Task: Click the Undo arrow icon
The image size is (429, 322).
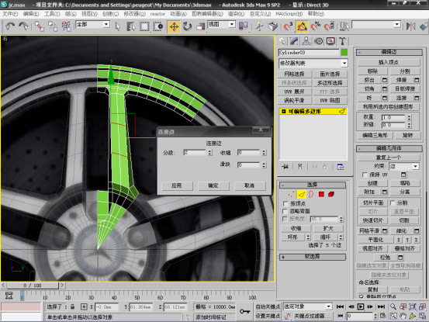Action: point(10,26)
